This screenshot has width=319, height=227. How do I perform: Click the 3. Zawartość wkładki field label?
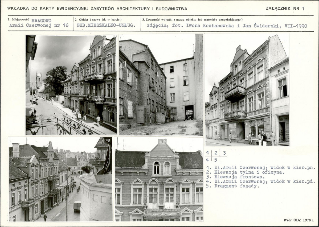(193, 20)
